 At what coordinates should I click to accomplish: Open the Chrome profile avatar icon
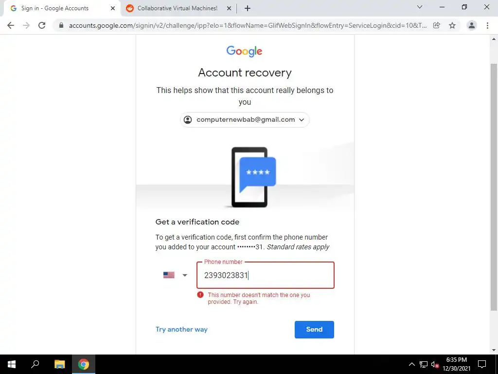472,25
